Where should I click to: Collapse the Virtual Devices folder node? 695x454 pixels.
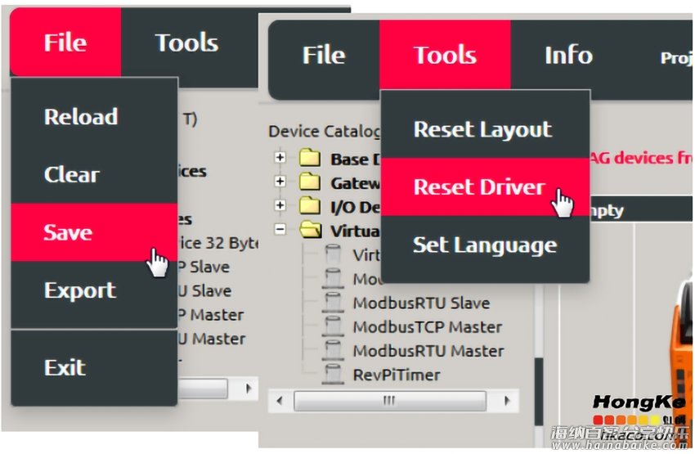280,229
